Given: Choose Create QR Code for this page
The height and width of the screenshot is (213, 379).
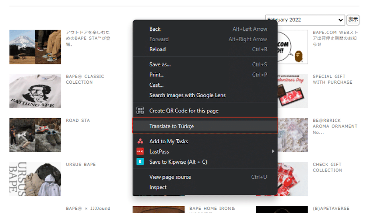Looking at the screenshot, I should 205,111.
